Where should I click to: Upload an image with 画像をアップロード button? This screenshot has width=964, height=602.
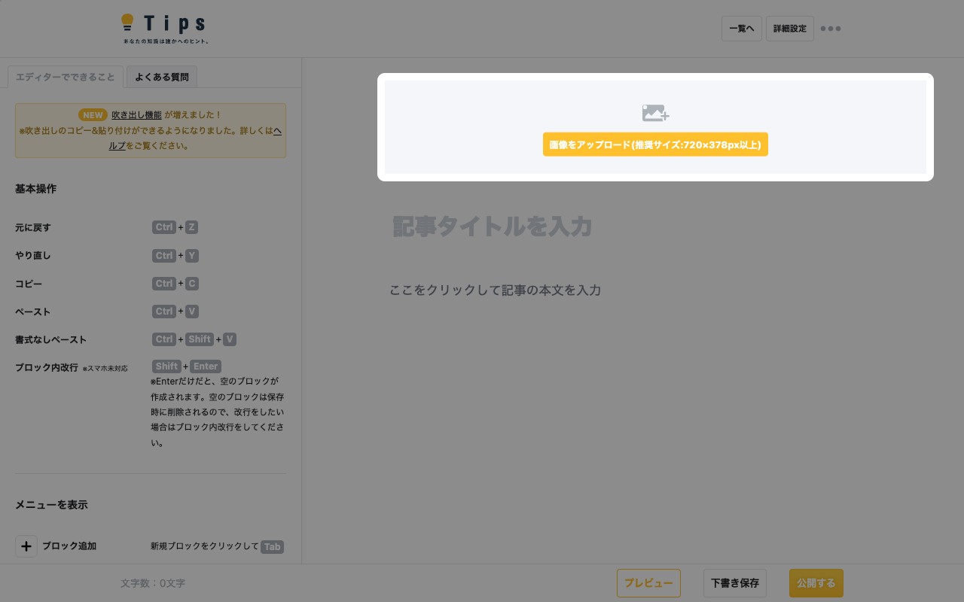point(655,144)
